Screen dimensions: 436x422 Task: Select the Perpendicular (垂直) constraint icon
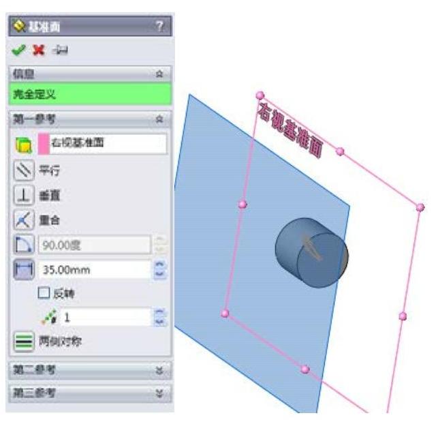tap(24, 195)
